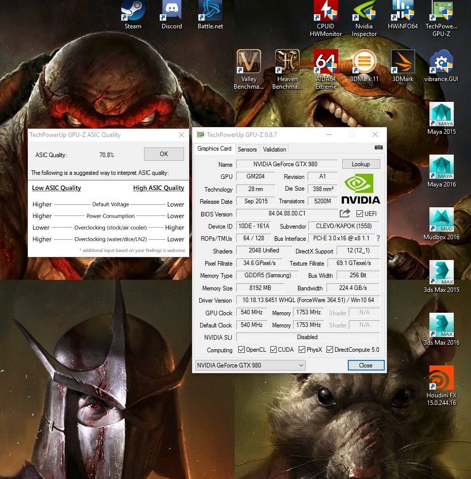Click the BIOS export share icon
Image resolution: width=471 pixels, height=479 pixels.
[345, 213]
